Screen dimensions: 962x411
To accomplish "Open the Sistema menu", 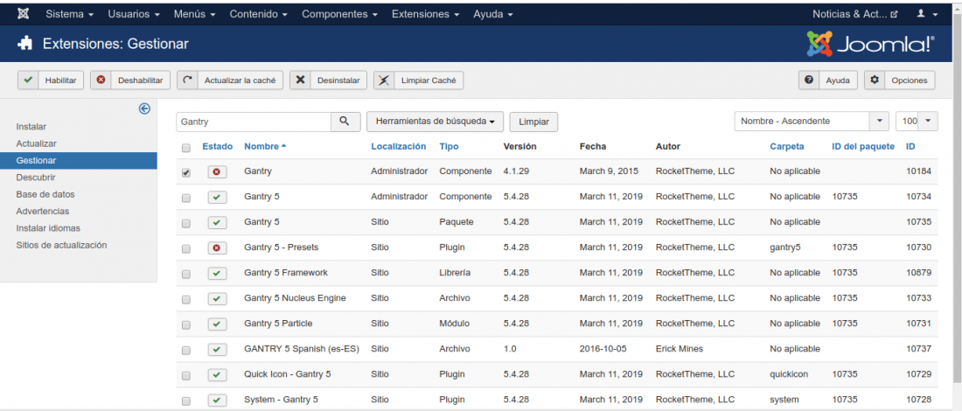I will point(70,13).
